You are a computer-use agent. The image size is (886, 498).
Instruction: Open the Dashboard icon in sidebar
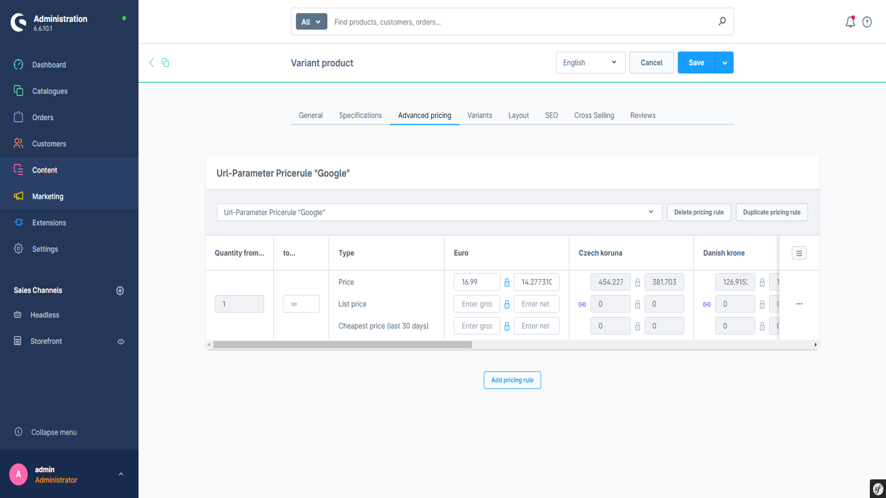click(x=18, y=65)
